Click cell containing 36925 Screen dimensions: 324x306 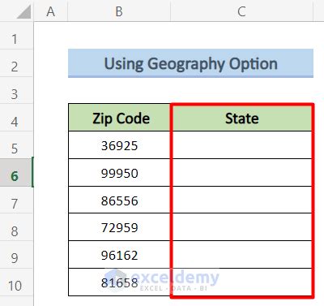click(119, 145)
